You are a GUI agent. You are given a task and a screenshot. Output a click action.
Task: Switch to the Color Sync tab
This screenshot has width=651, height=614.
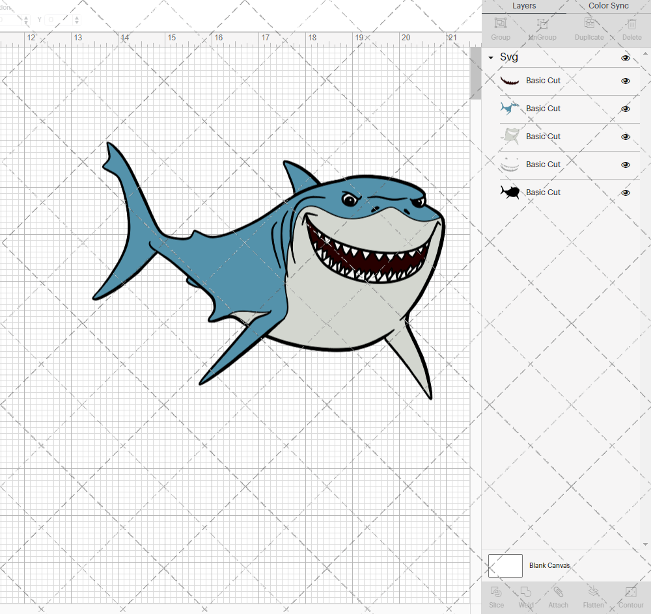pos(608,6)
